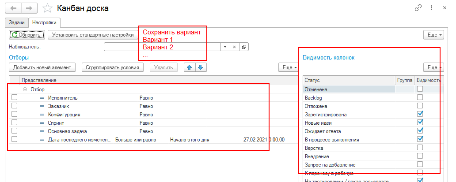The height and width of the screenshot is (182, 456).
Task: Uncheck visibility for Ожидает ответа
Action: tap(420, 131)
